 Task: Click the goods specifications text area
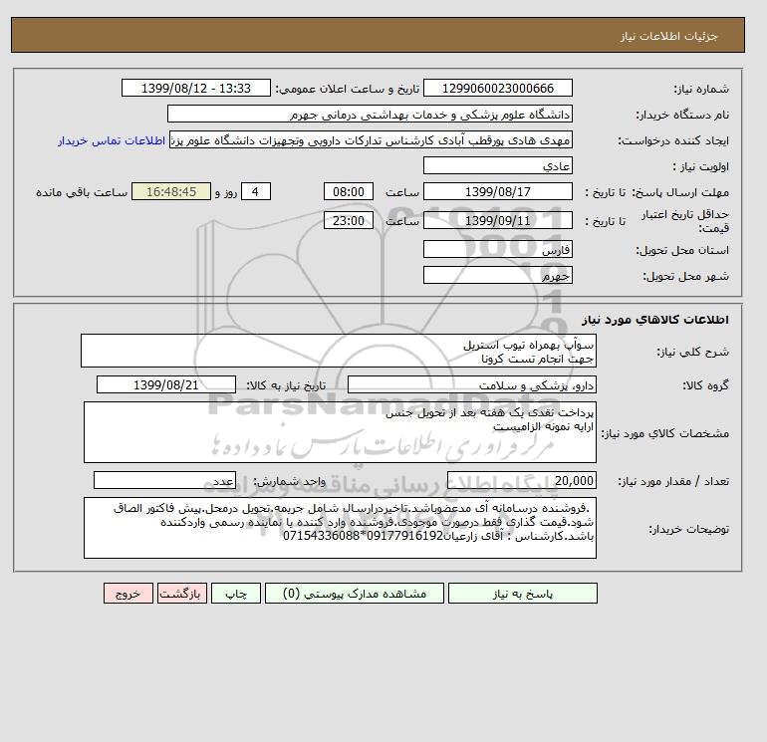pyautogui.click(x=340, y=432)
